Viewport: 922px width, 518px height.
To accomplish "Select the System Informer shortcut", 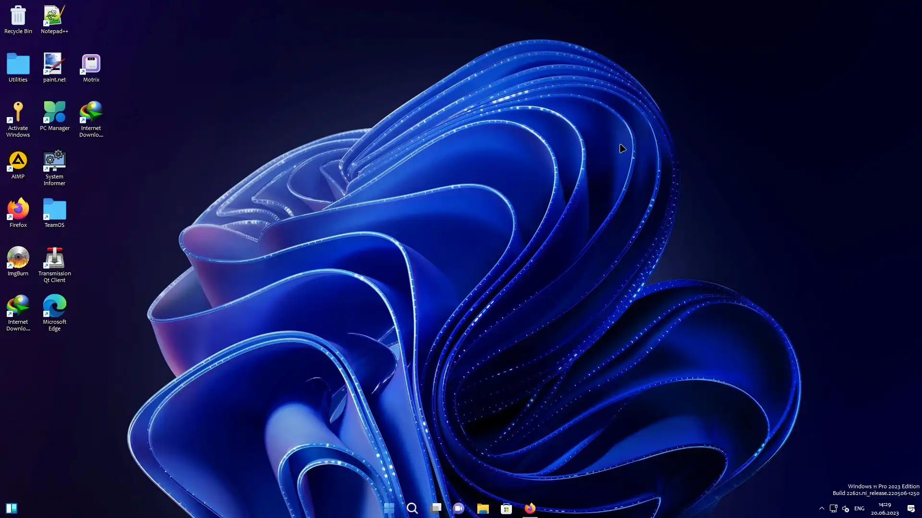I will [54, 162].
